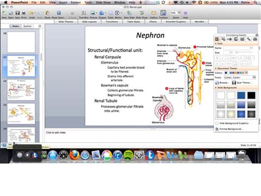Screen dimensions: 261x196
Task: Open the Insert menu
Action: click(63, 2)
